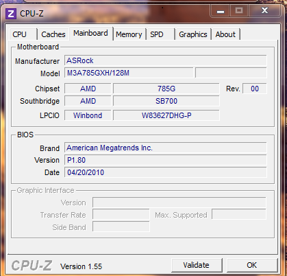Click the OK button

pyautogui.click(x=252, y=265)
